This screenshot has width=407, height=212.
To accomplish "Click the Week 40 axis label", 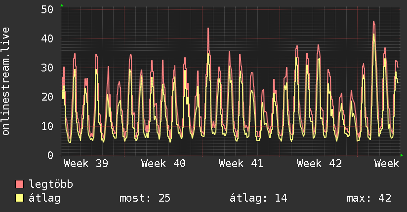I will point(163,164).
